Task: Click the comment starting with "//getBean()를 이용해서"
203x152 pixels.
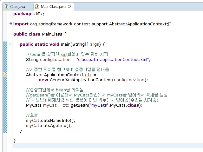Action: click(97, 95)
